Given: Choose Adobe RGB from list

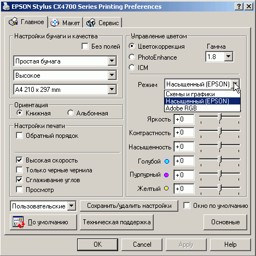Looking at the screenshot, I should pos(202,108).
